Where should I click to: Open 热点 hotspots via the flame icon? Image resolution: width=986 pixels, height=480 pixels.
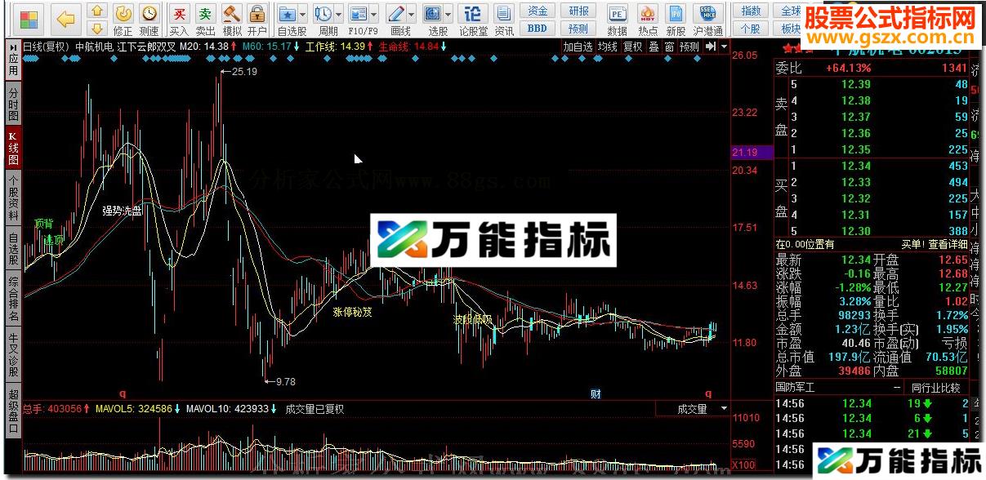(x=648, y=15)
